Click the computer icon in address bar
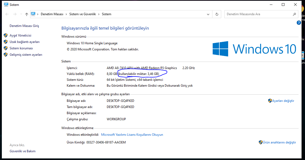305x160 pixels. click(x=33, y=14)
